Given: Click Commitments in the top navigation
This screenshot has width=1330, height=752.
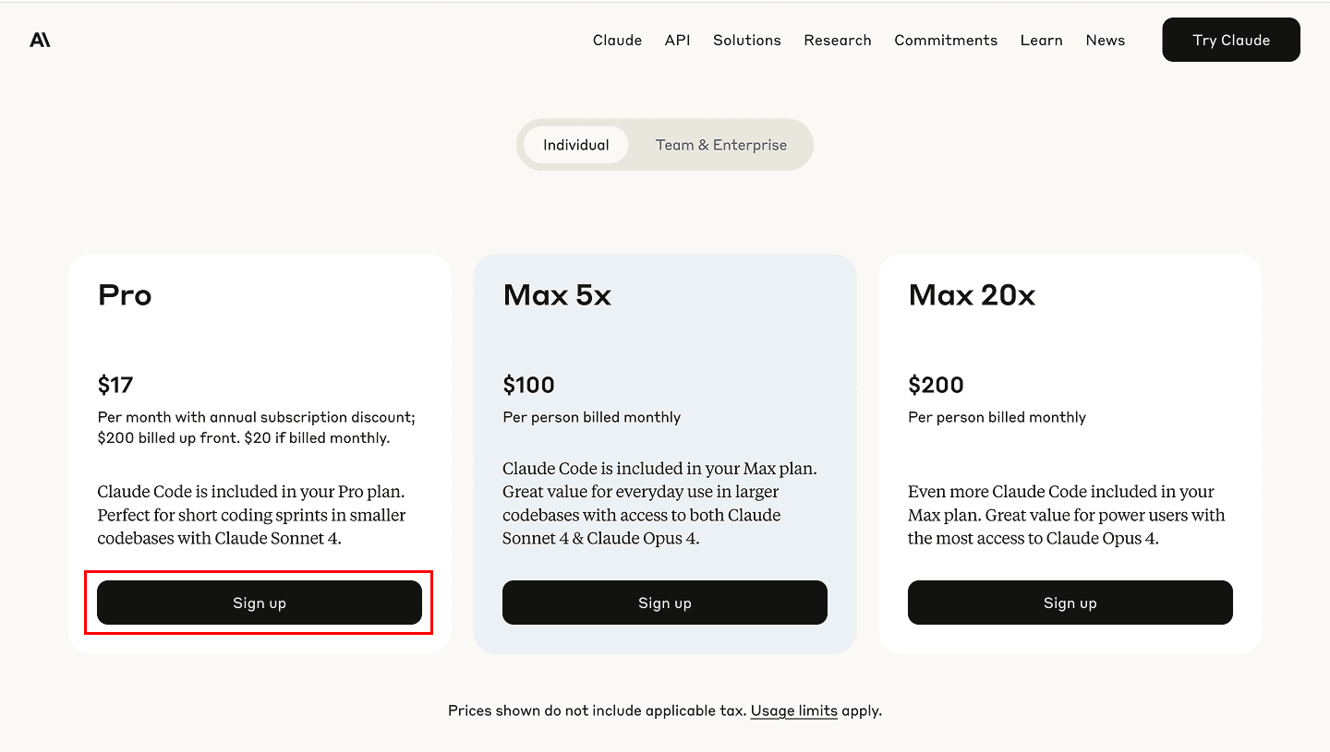Looking at the screenshot, I should (946, 40).
